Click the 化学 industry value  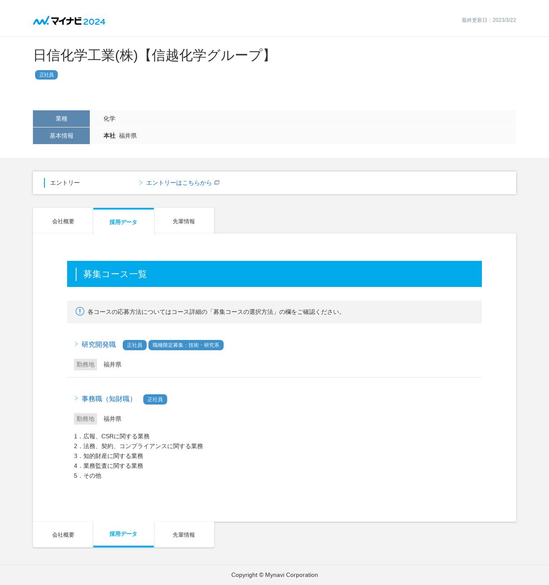[109, 118]
